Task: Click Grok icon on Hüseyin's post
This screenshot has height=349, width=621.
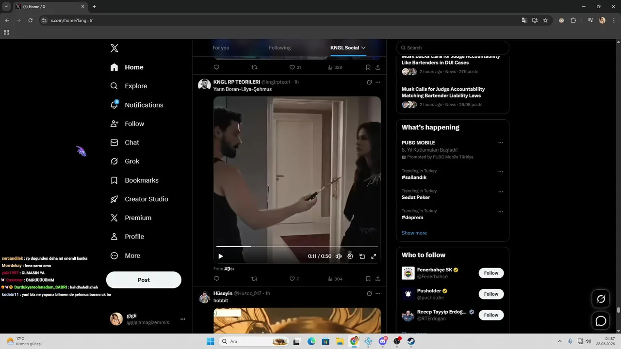Action: click(369, 294)
